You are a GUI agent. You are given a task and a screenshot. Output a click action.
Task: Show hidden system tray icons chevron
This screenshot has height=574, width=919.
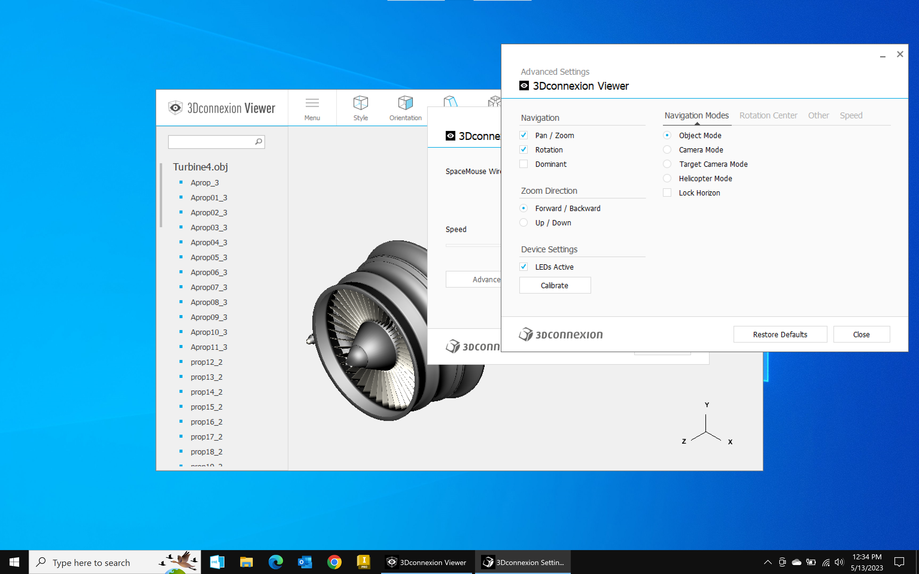(768, 562)
